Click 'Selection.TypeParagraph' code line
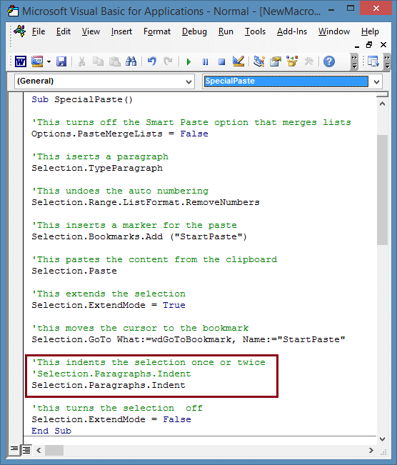Viewport: 397px width, 465px height. (x=97, y=168)
